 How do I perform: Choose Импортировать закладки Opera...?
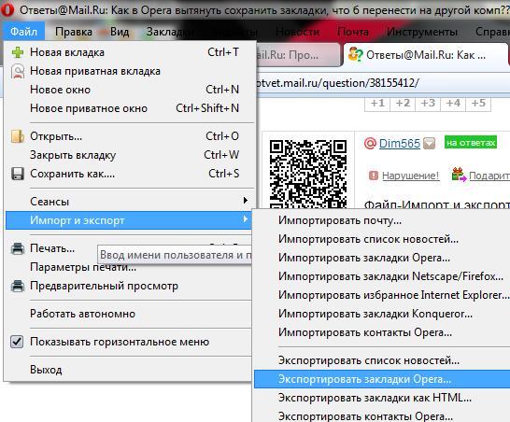[382, 258]
